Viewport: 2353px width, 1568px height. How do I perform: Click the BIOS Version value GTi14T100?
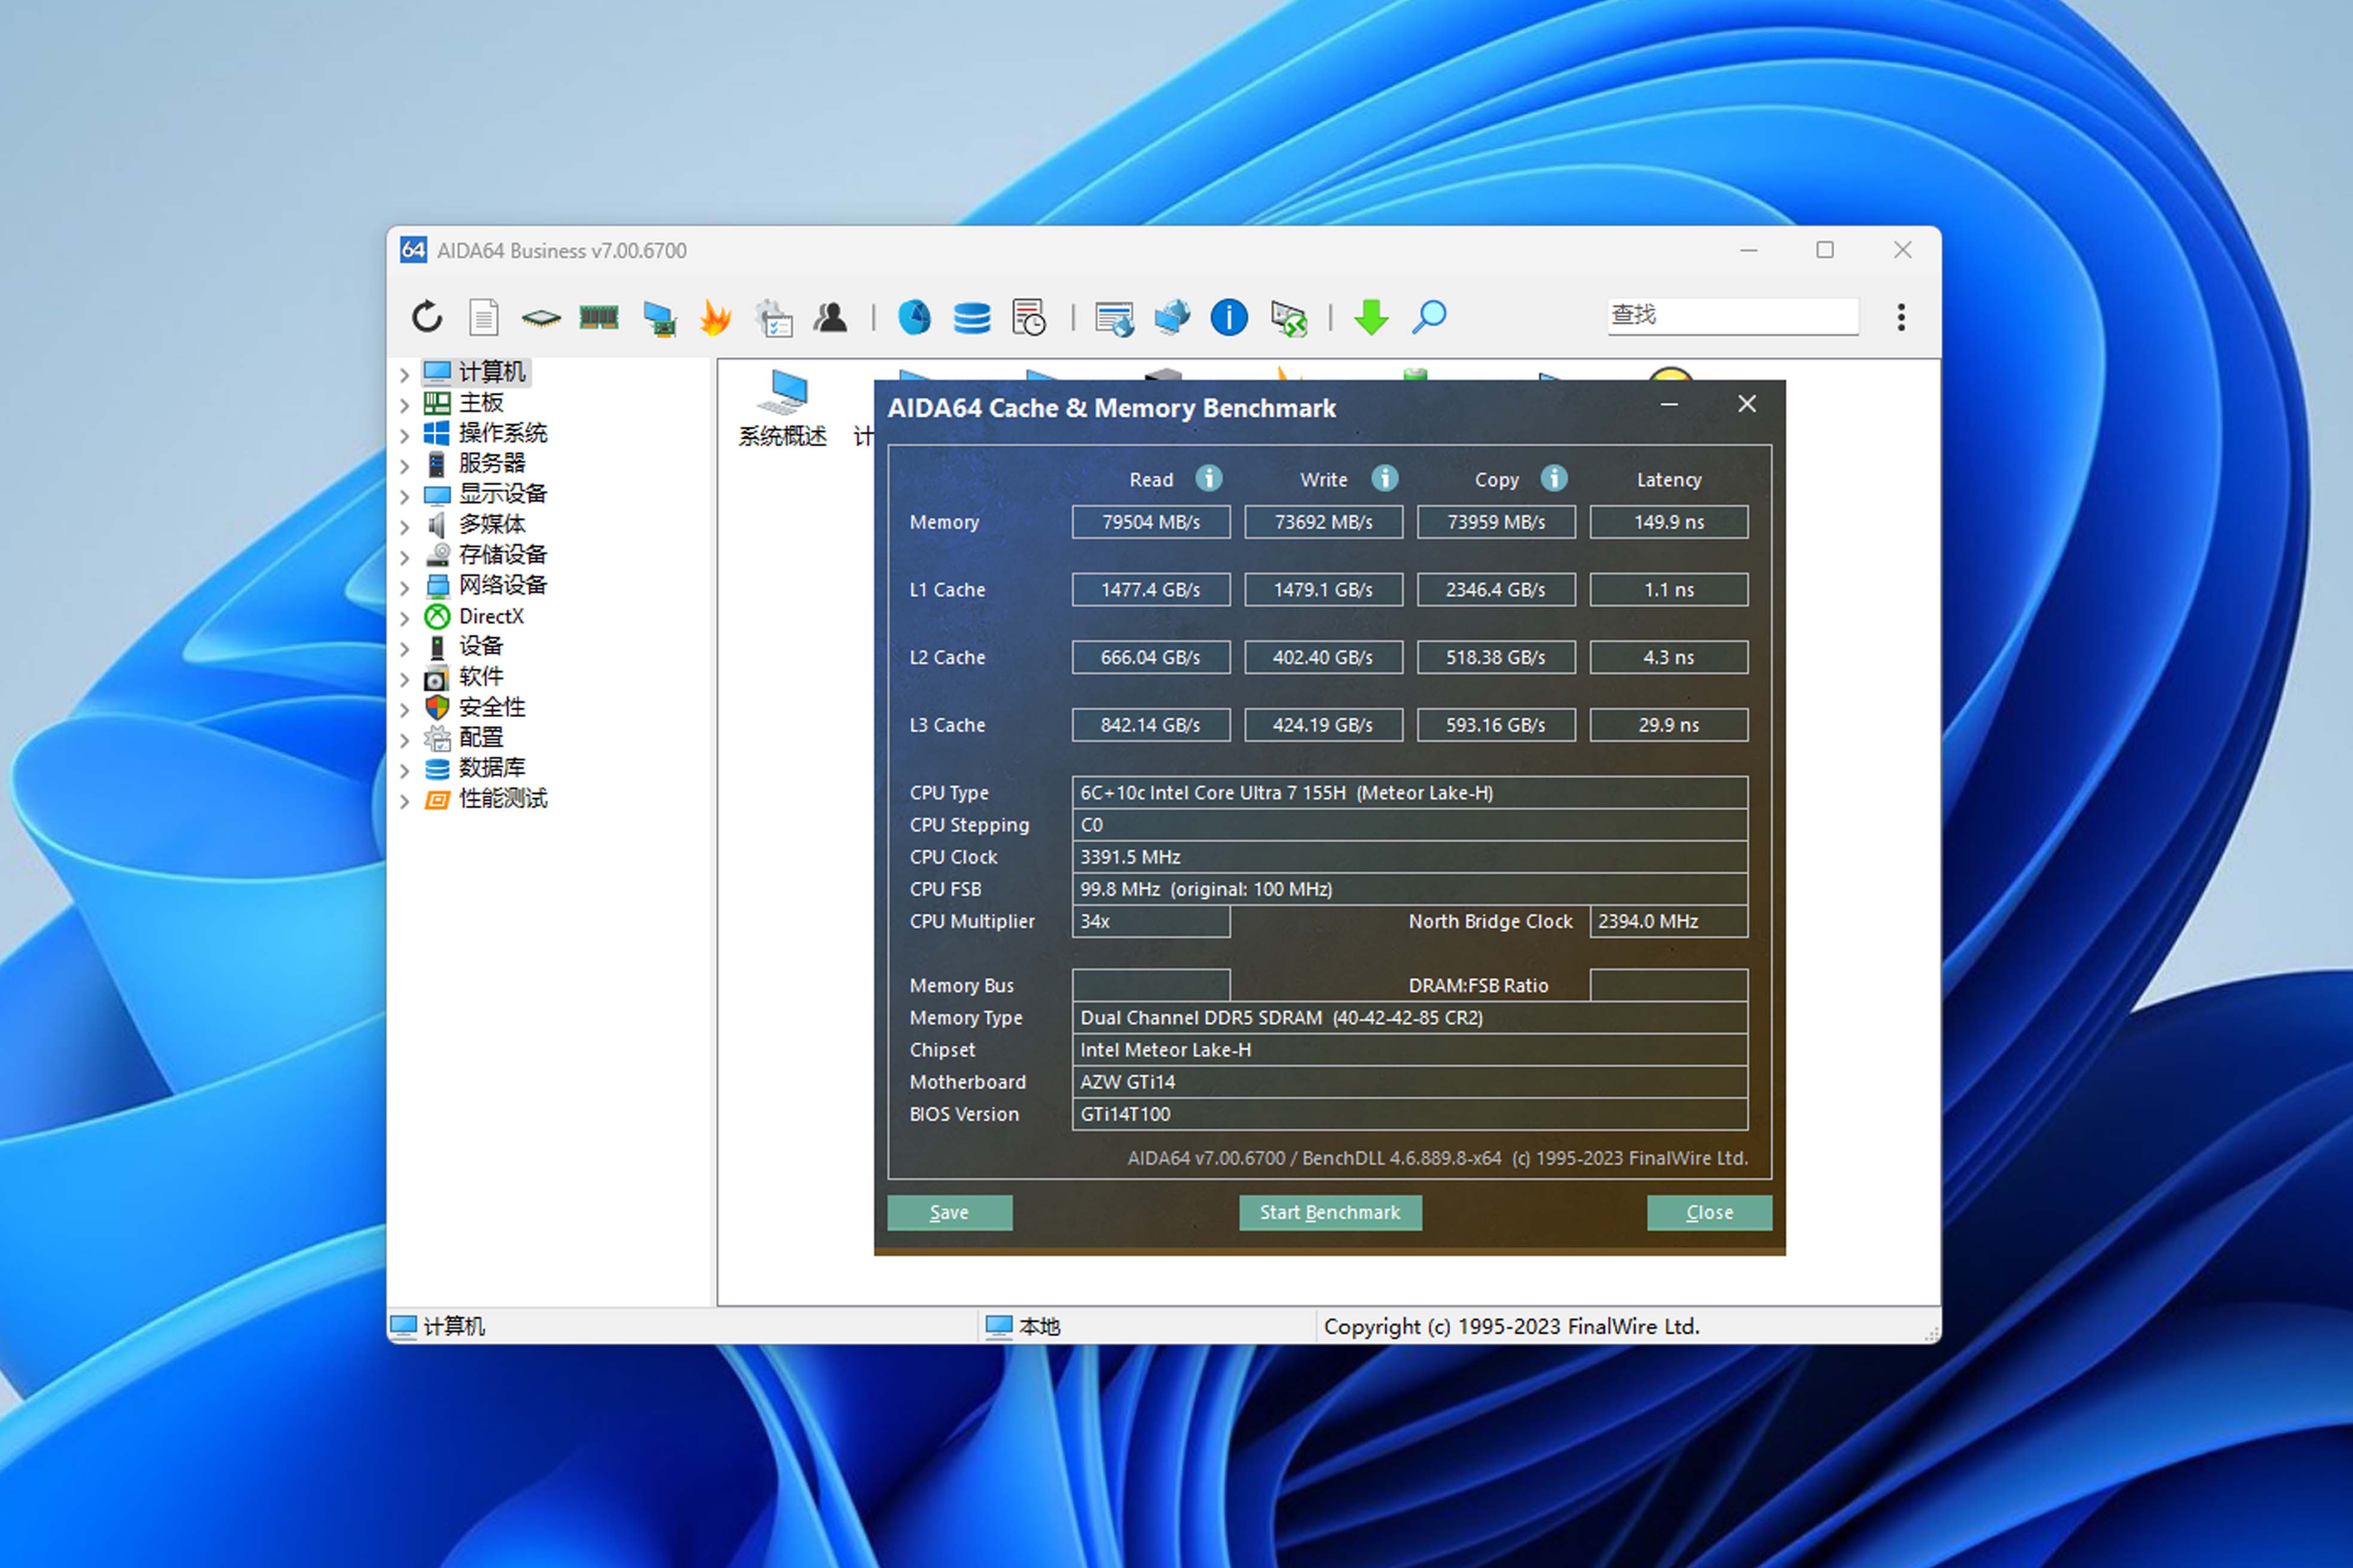(x=1410, y=1114)
